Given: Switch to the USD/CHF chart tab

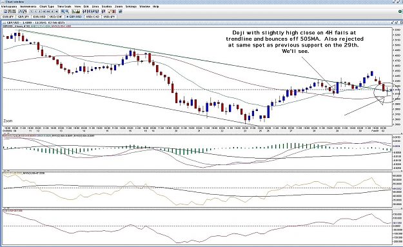Looking at the screenshot, I should click(x=56, y=17).
